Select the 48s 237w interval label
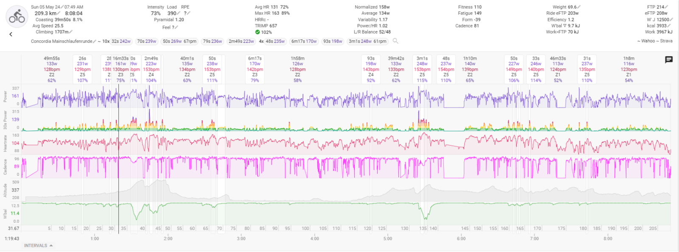 tap(446, 69)
